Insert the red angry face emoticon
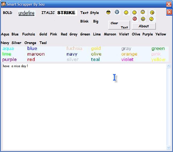The image size is (173, 152). click(135, 19)
